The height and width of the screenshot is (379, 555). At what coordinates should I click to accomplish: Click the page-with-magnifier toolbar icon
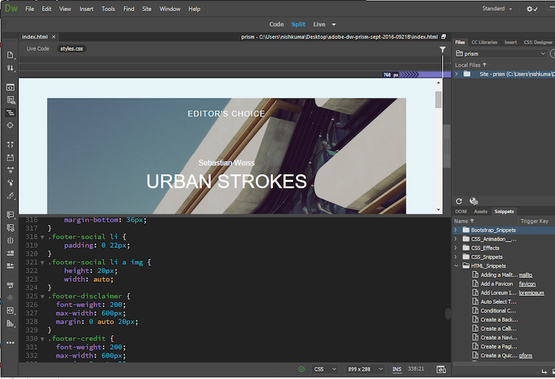pyautogui.click(x=10, y=100)
